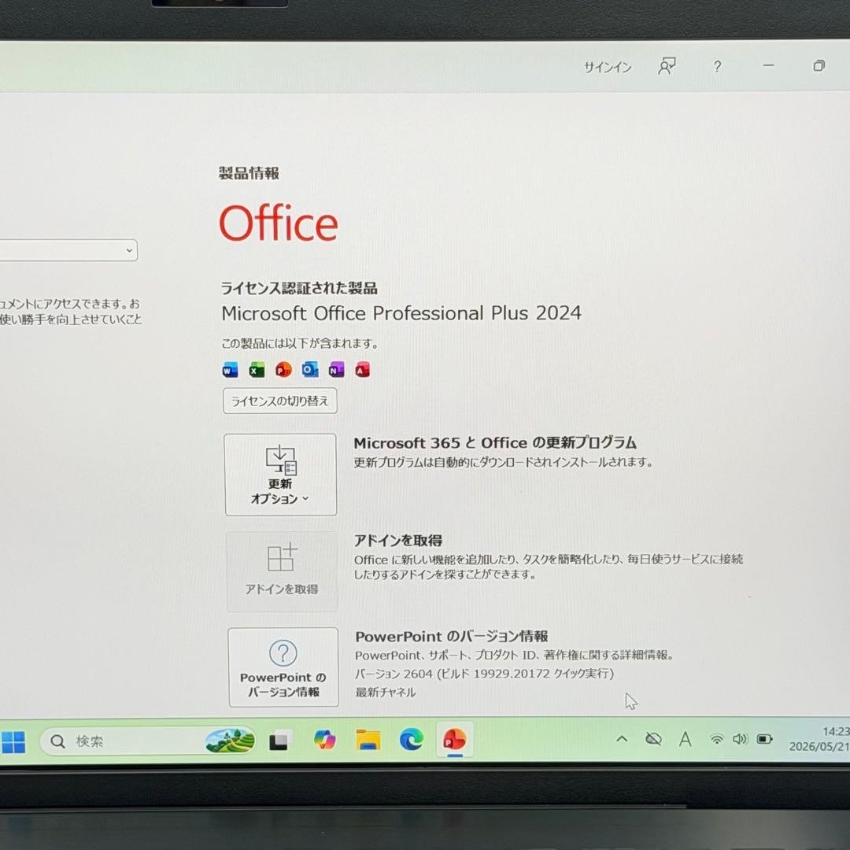Open the clock and date 14:23 area
Image resolution: width=850 pixels, height=850 pixels.
(819, 739)
